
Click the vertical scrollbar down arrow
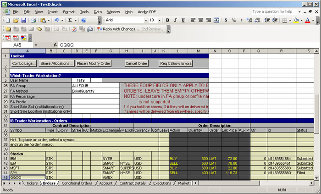pos(316,178)
